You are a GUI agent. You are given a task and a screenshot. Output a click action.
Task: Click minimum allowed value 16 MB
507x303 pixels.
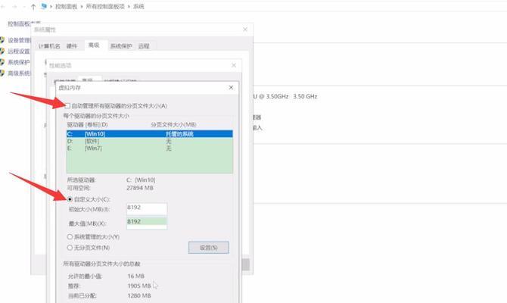click(135, 276)
